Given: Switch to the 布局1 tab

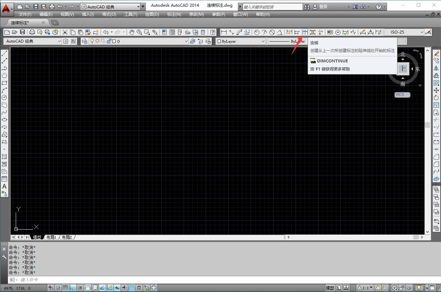Looking at the screenshot, I should point(51,237).
